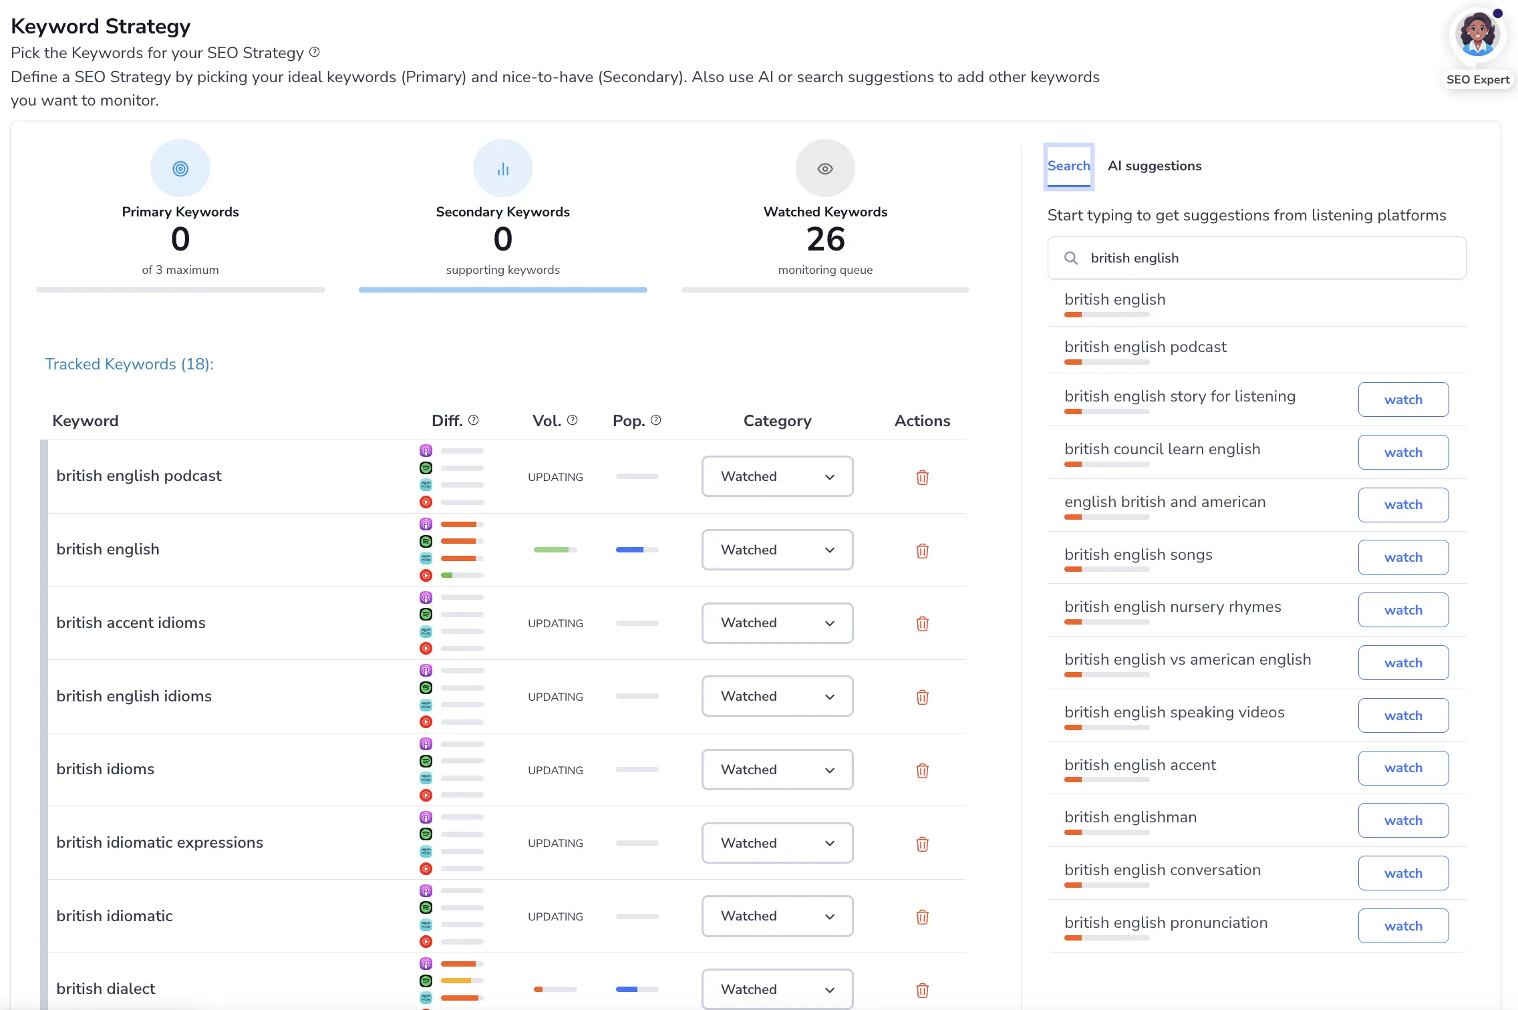Change category of british idiomatic
This screenshot has height=1010, width=1518.
point(777,916)
